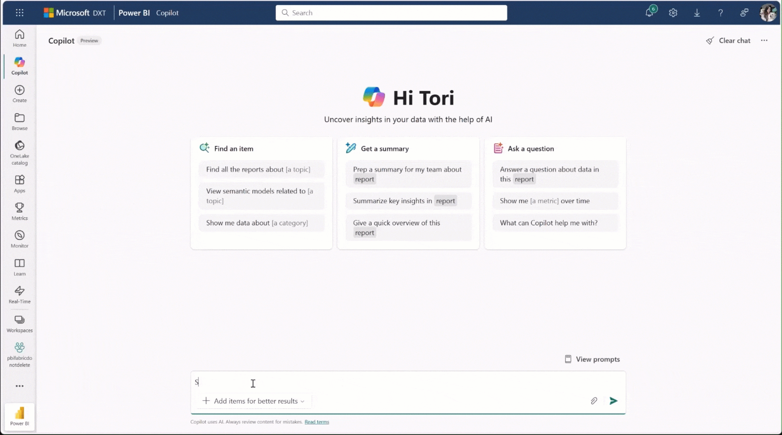Open the user profile avatar
Image resolution: width=782 pixels, height=435 pixels.
(x=768, y=13)
